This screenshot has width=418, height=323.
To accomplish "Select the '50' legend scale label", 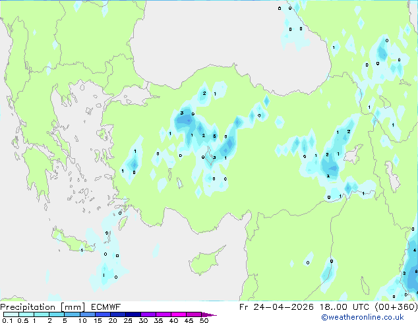I will pyautogui.click(x=204, y=320).
